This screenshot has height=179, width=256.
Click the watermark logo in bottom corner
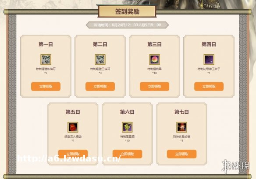235,167
